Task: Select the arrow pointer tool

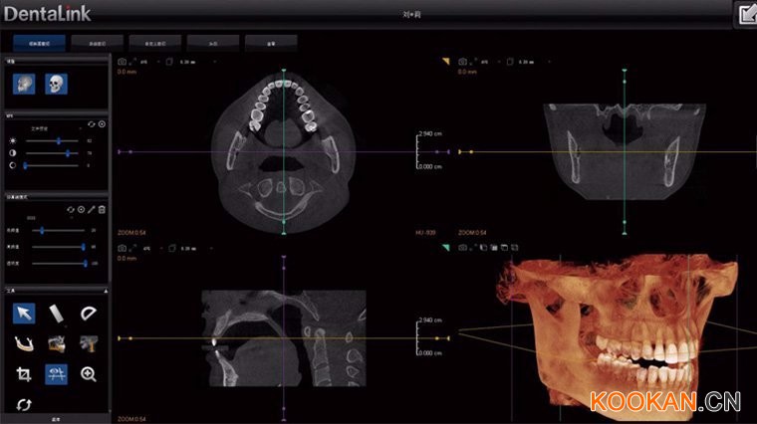Action: pyautogui.click(x=24, y=314)
